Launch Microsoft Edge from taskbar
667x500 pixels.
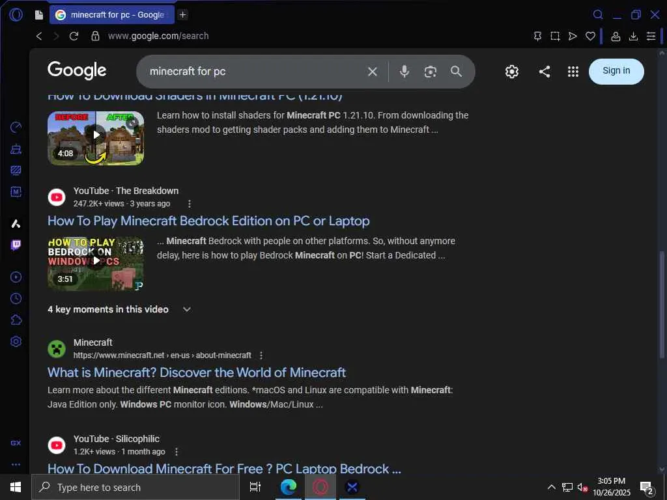coord(288,487)
